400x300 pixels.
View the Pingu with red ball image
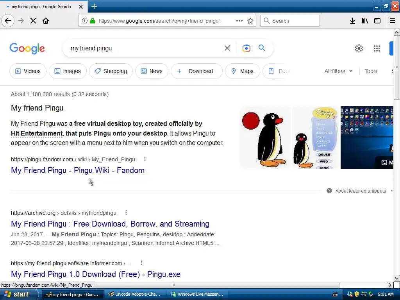[265, 137]
